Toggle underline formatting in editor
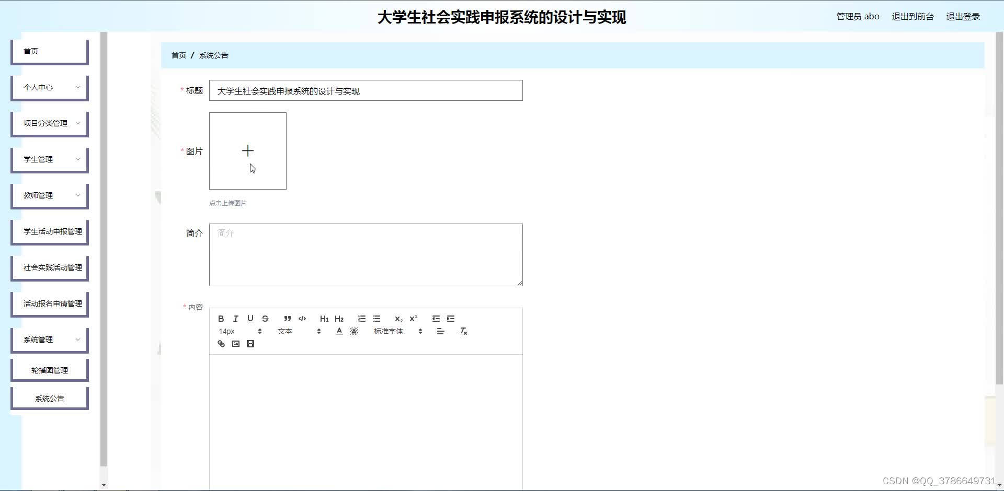This screenshot has height=491, width=1004. (250, 319)
